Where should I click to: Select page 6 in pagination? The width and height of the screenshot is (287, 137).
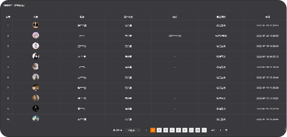[185, 130]
